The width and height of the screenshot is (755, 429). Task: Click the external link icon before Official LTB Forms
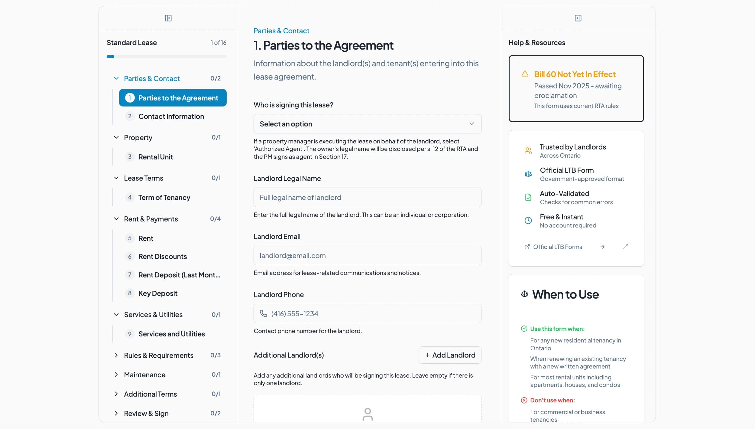pos(527,247)
